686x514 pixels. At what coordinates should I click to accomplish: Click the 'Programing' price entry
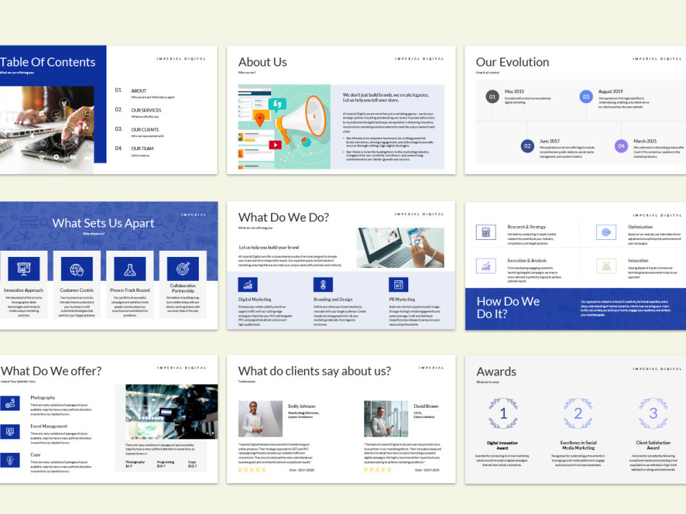coord(165,464)
